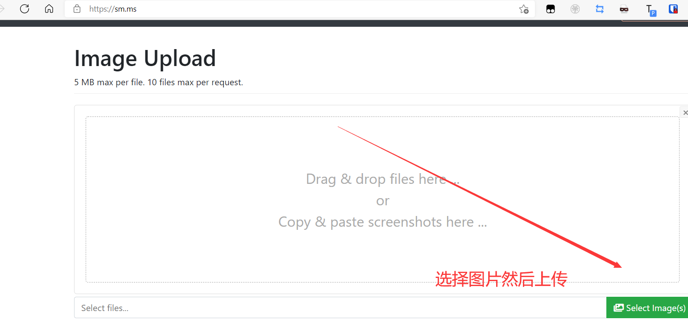Click the palm tree extension icon

575,9
